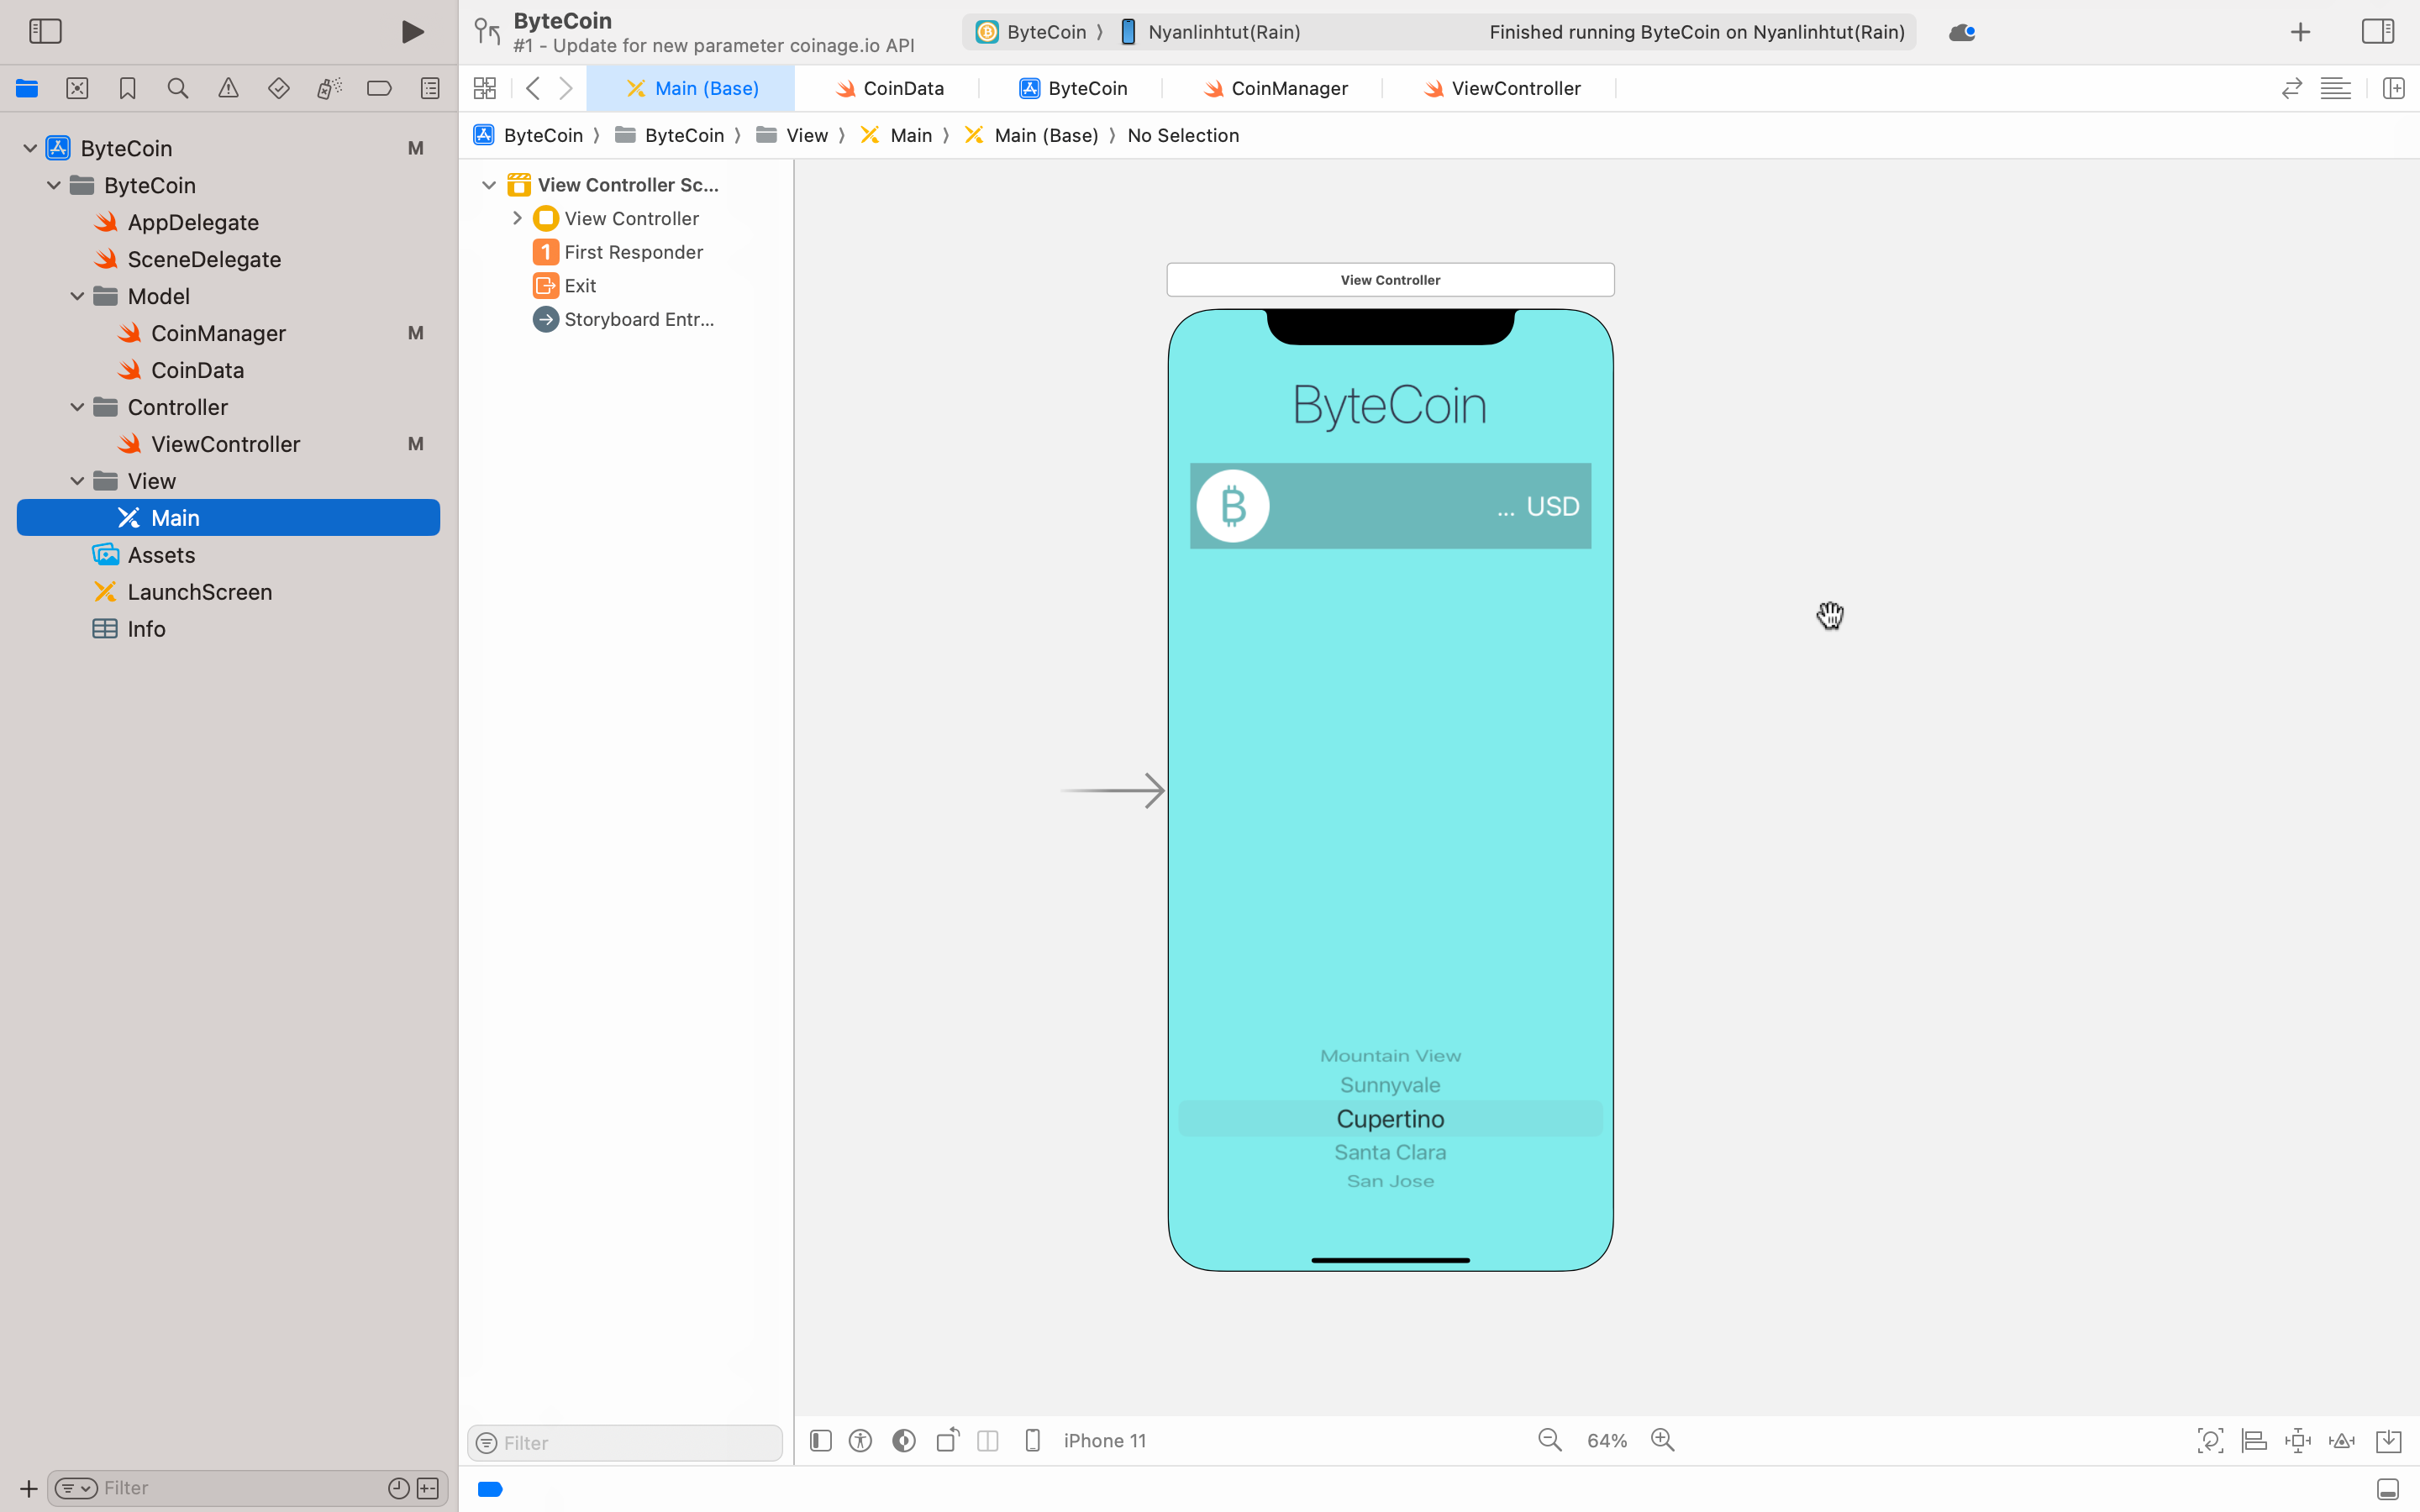Collapse the Controller folder
2420x1512 pixels.
coord(77,407)
